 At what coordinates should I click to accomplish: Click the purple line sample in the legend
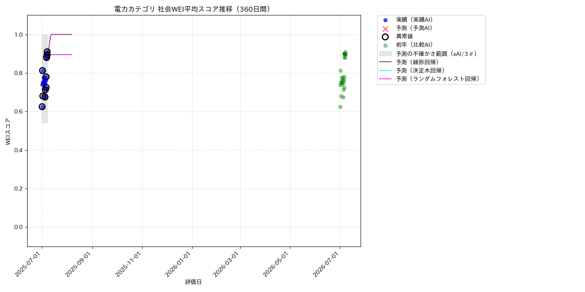point(385,62)
